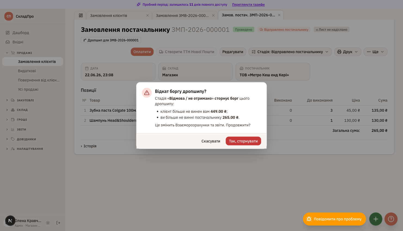Click 'Лист не надіслано' badge

(x=331, y=29)
